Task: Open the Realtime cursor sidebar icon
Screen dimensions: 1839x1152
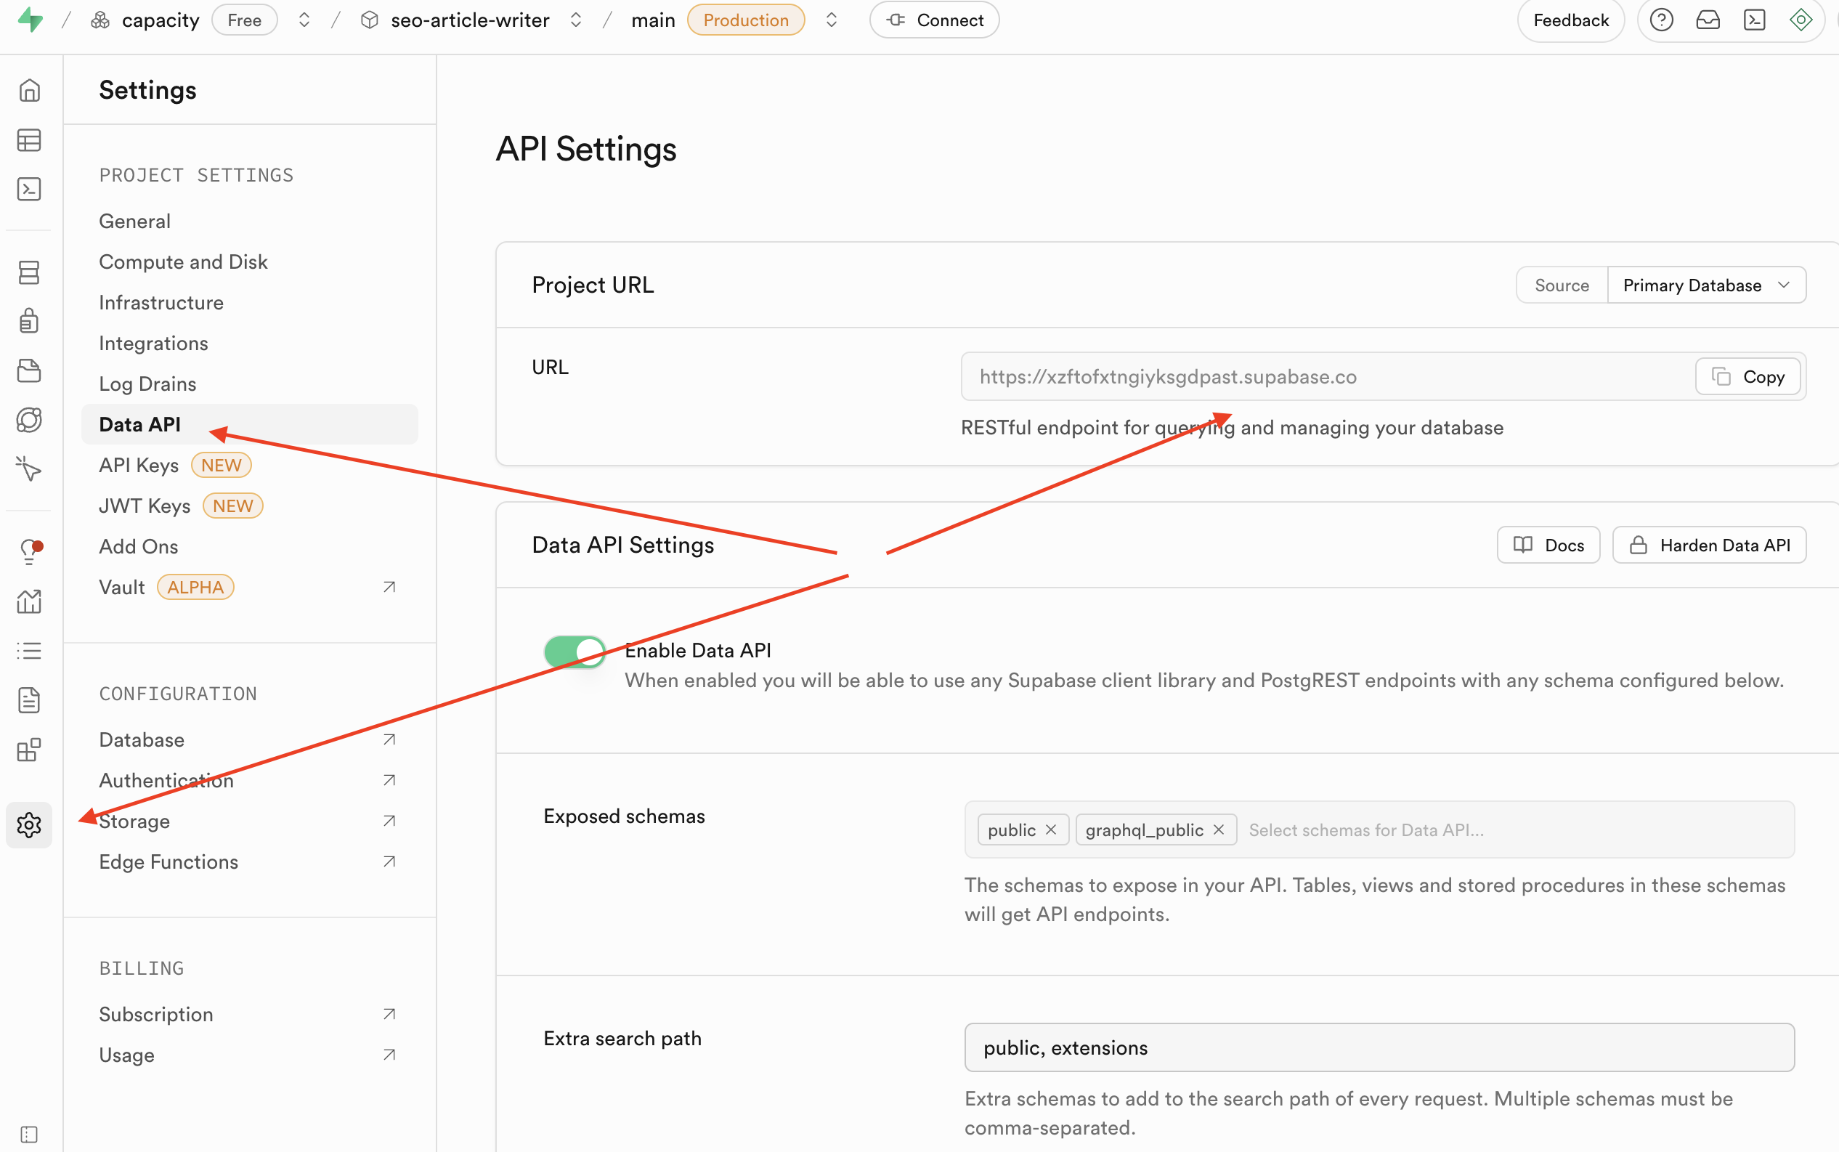Action: pyautogui.click(x=29, y=468)
